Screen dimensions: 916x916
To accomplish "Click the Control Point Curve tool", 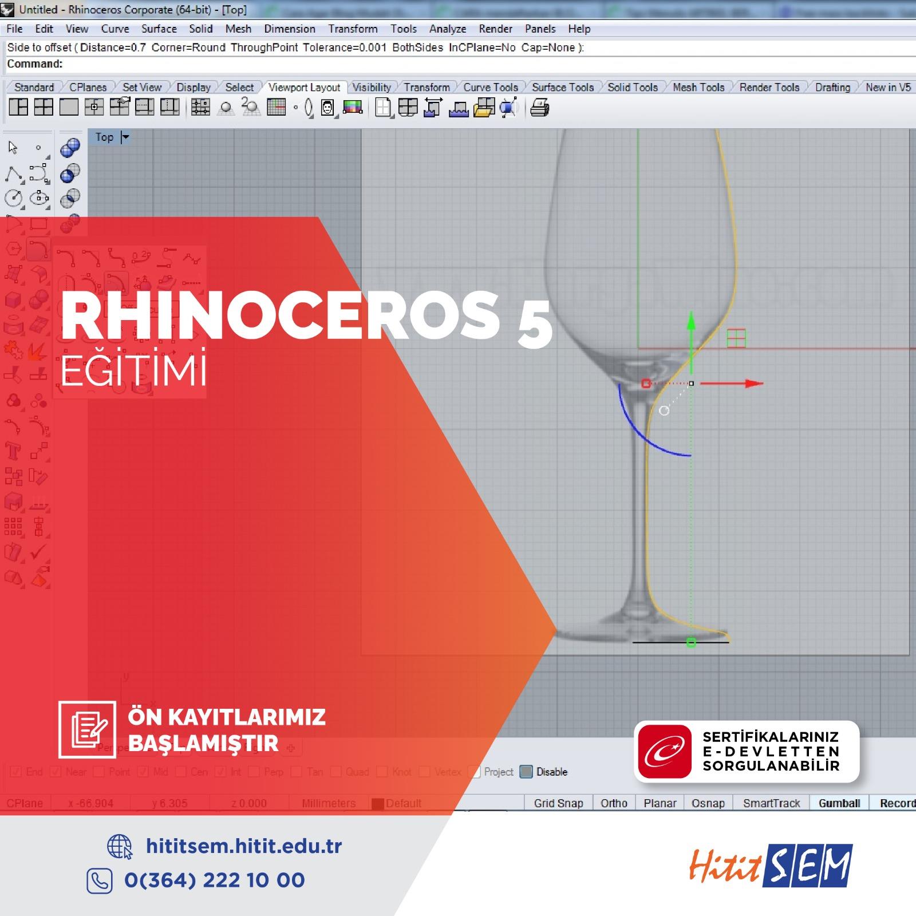I will coord(38,173).
